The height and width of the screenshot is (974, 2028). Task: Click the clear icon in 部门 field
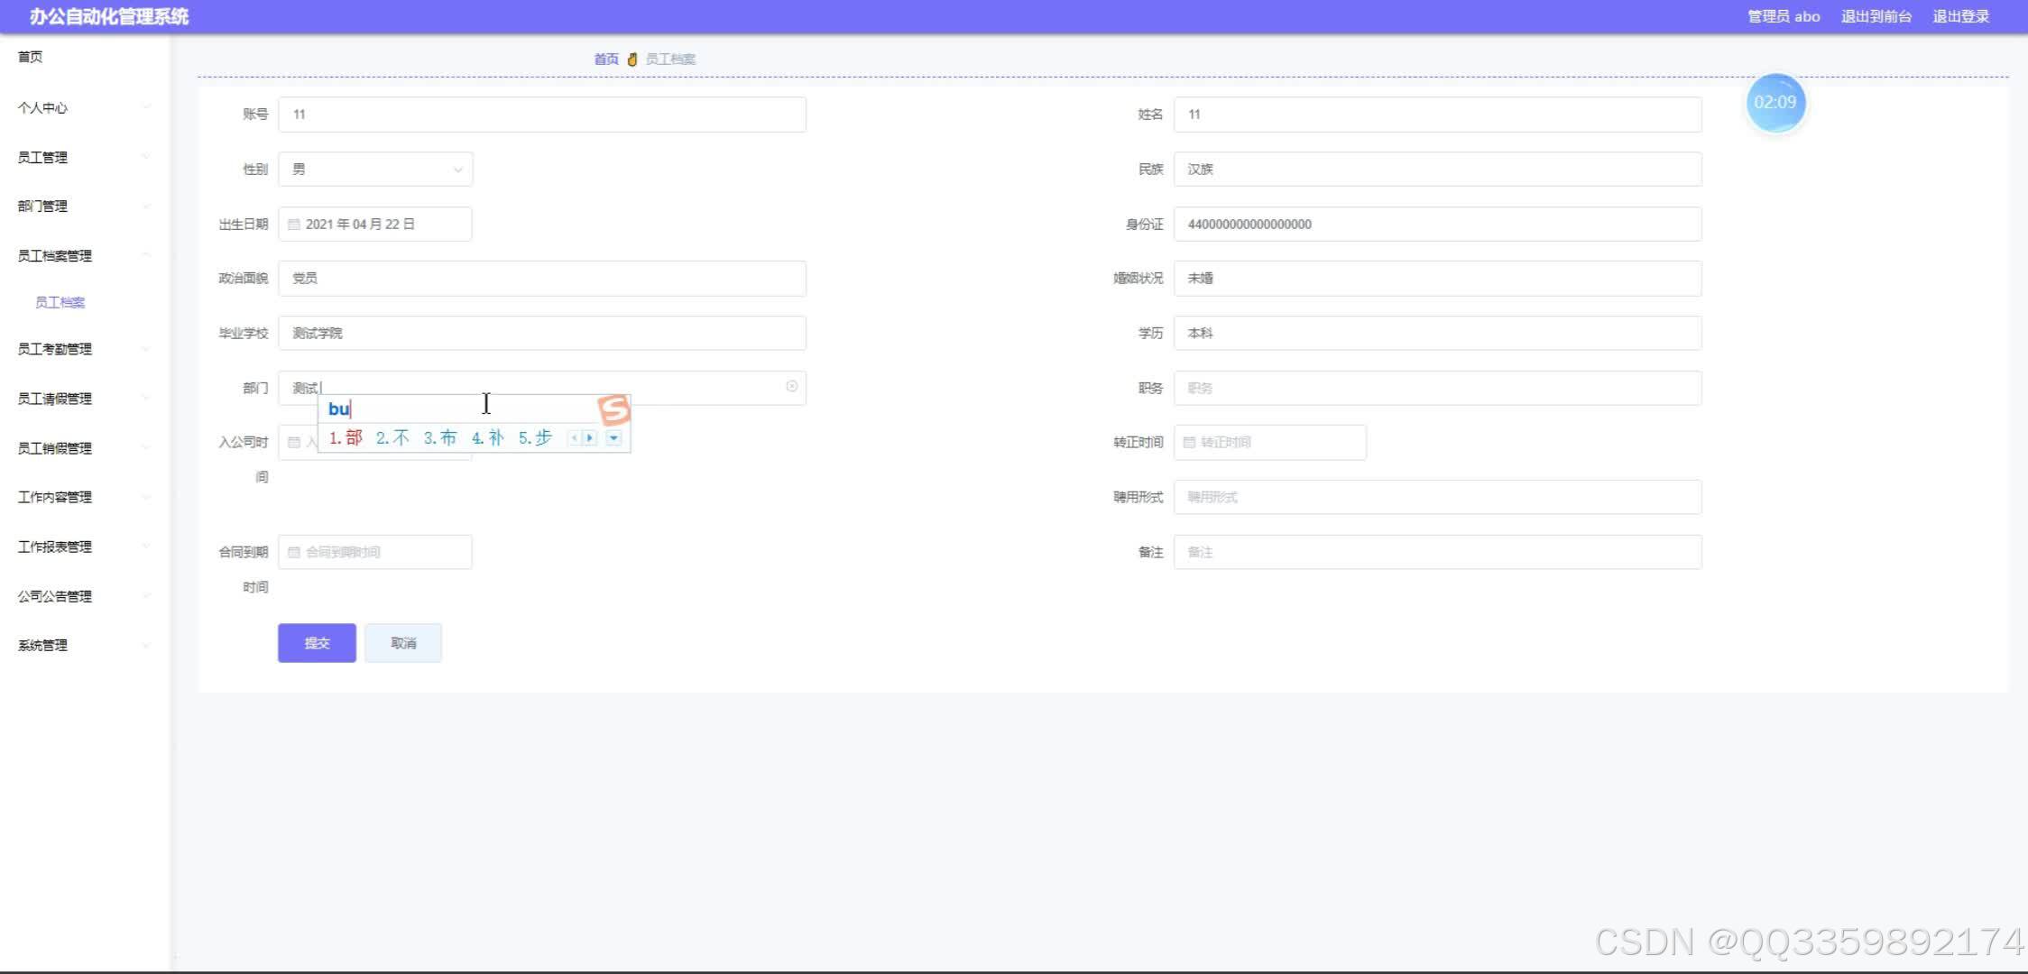pos(791,387)
